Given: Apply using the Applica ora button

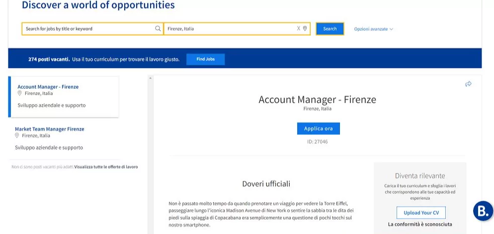Looking at the screenshot, I should 318,128.
